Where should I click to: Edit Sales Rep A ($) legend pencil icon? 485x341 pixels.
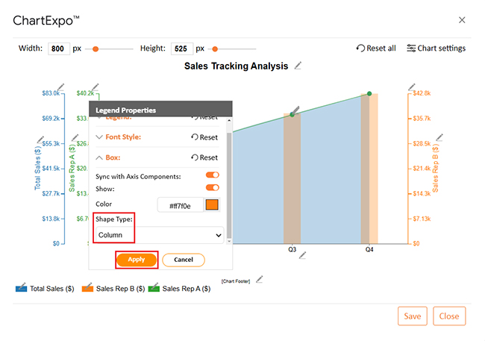coord(154,285)
